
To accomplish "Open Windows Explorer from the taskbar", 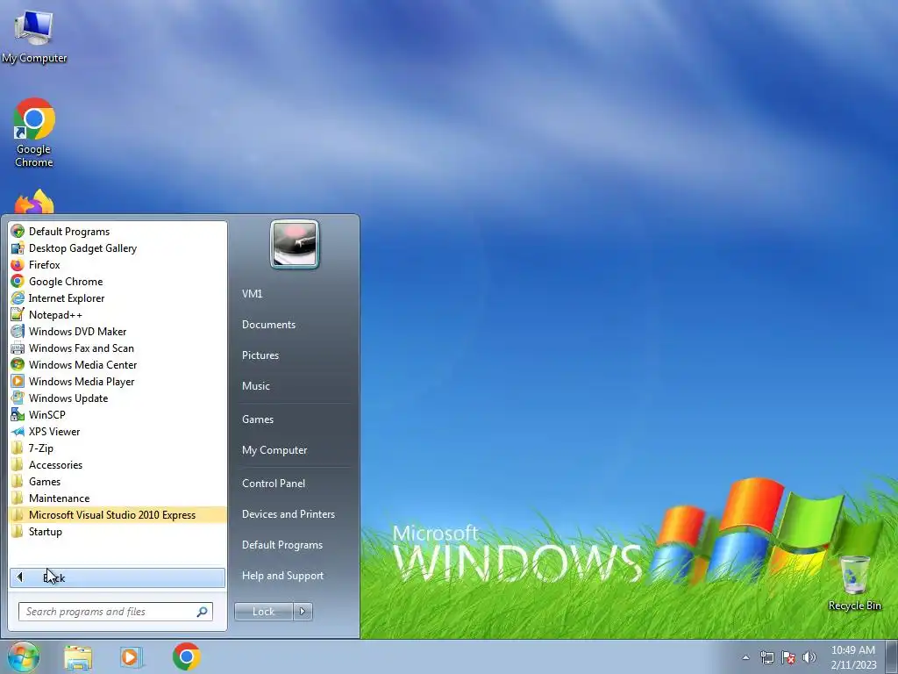I will [78, 657].
